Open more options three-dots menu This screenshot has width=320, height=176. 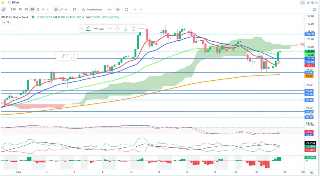click(141, 28)
